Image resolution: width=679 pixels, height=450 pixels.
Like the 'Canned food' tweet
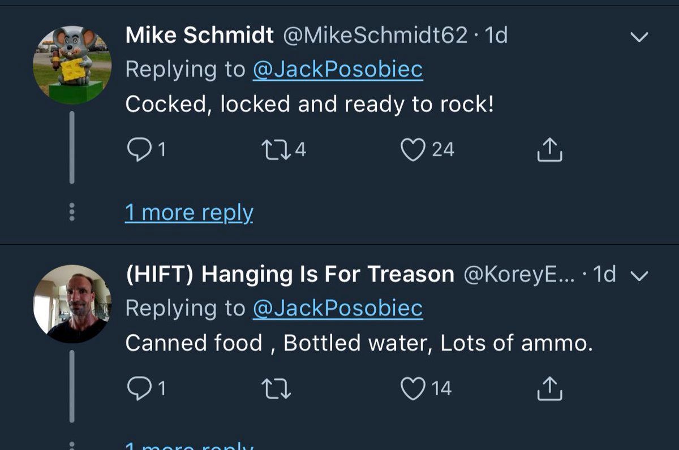[x=414, y=388]
